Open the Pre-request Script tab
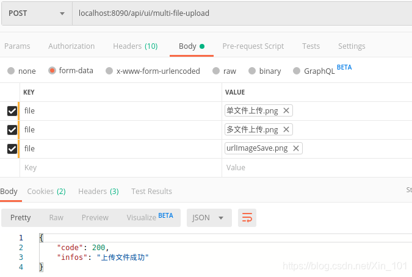The image size is (412, 277). tap(253, 46)
